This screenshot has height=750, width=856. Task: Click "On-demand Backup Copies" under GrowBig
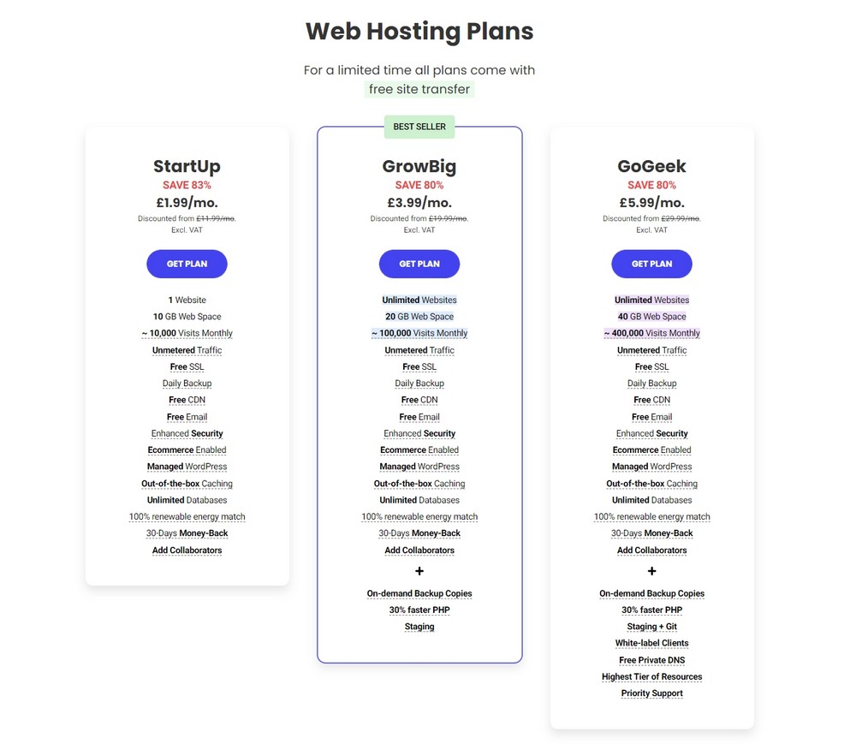pos(419,593)
